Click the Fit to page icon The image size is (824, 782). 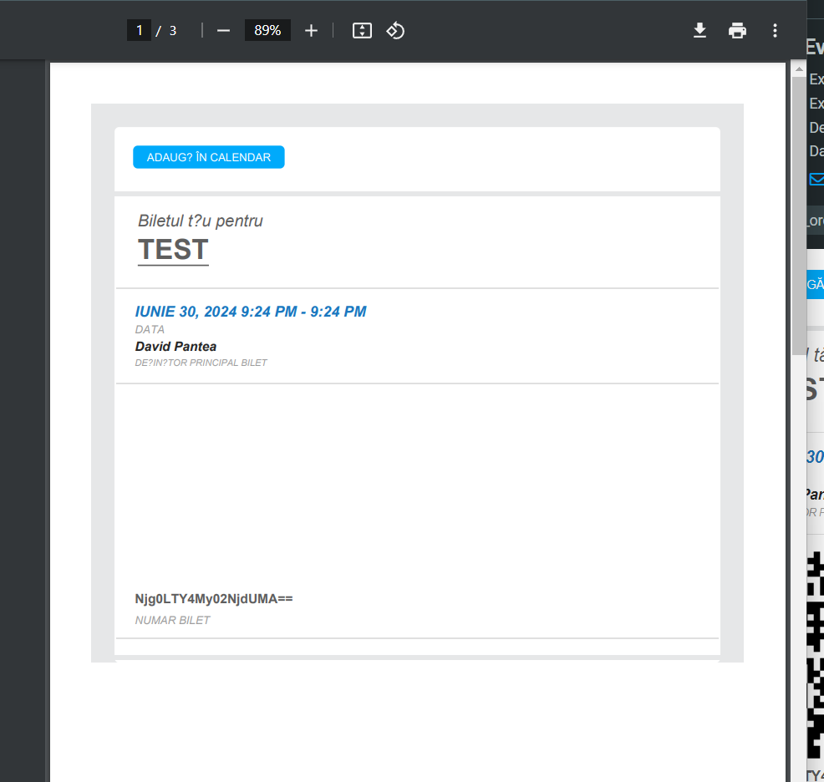pyautogui.click(x=362, y=30)
